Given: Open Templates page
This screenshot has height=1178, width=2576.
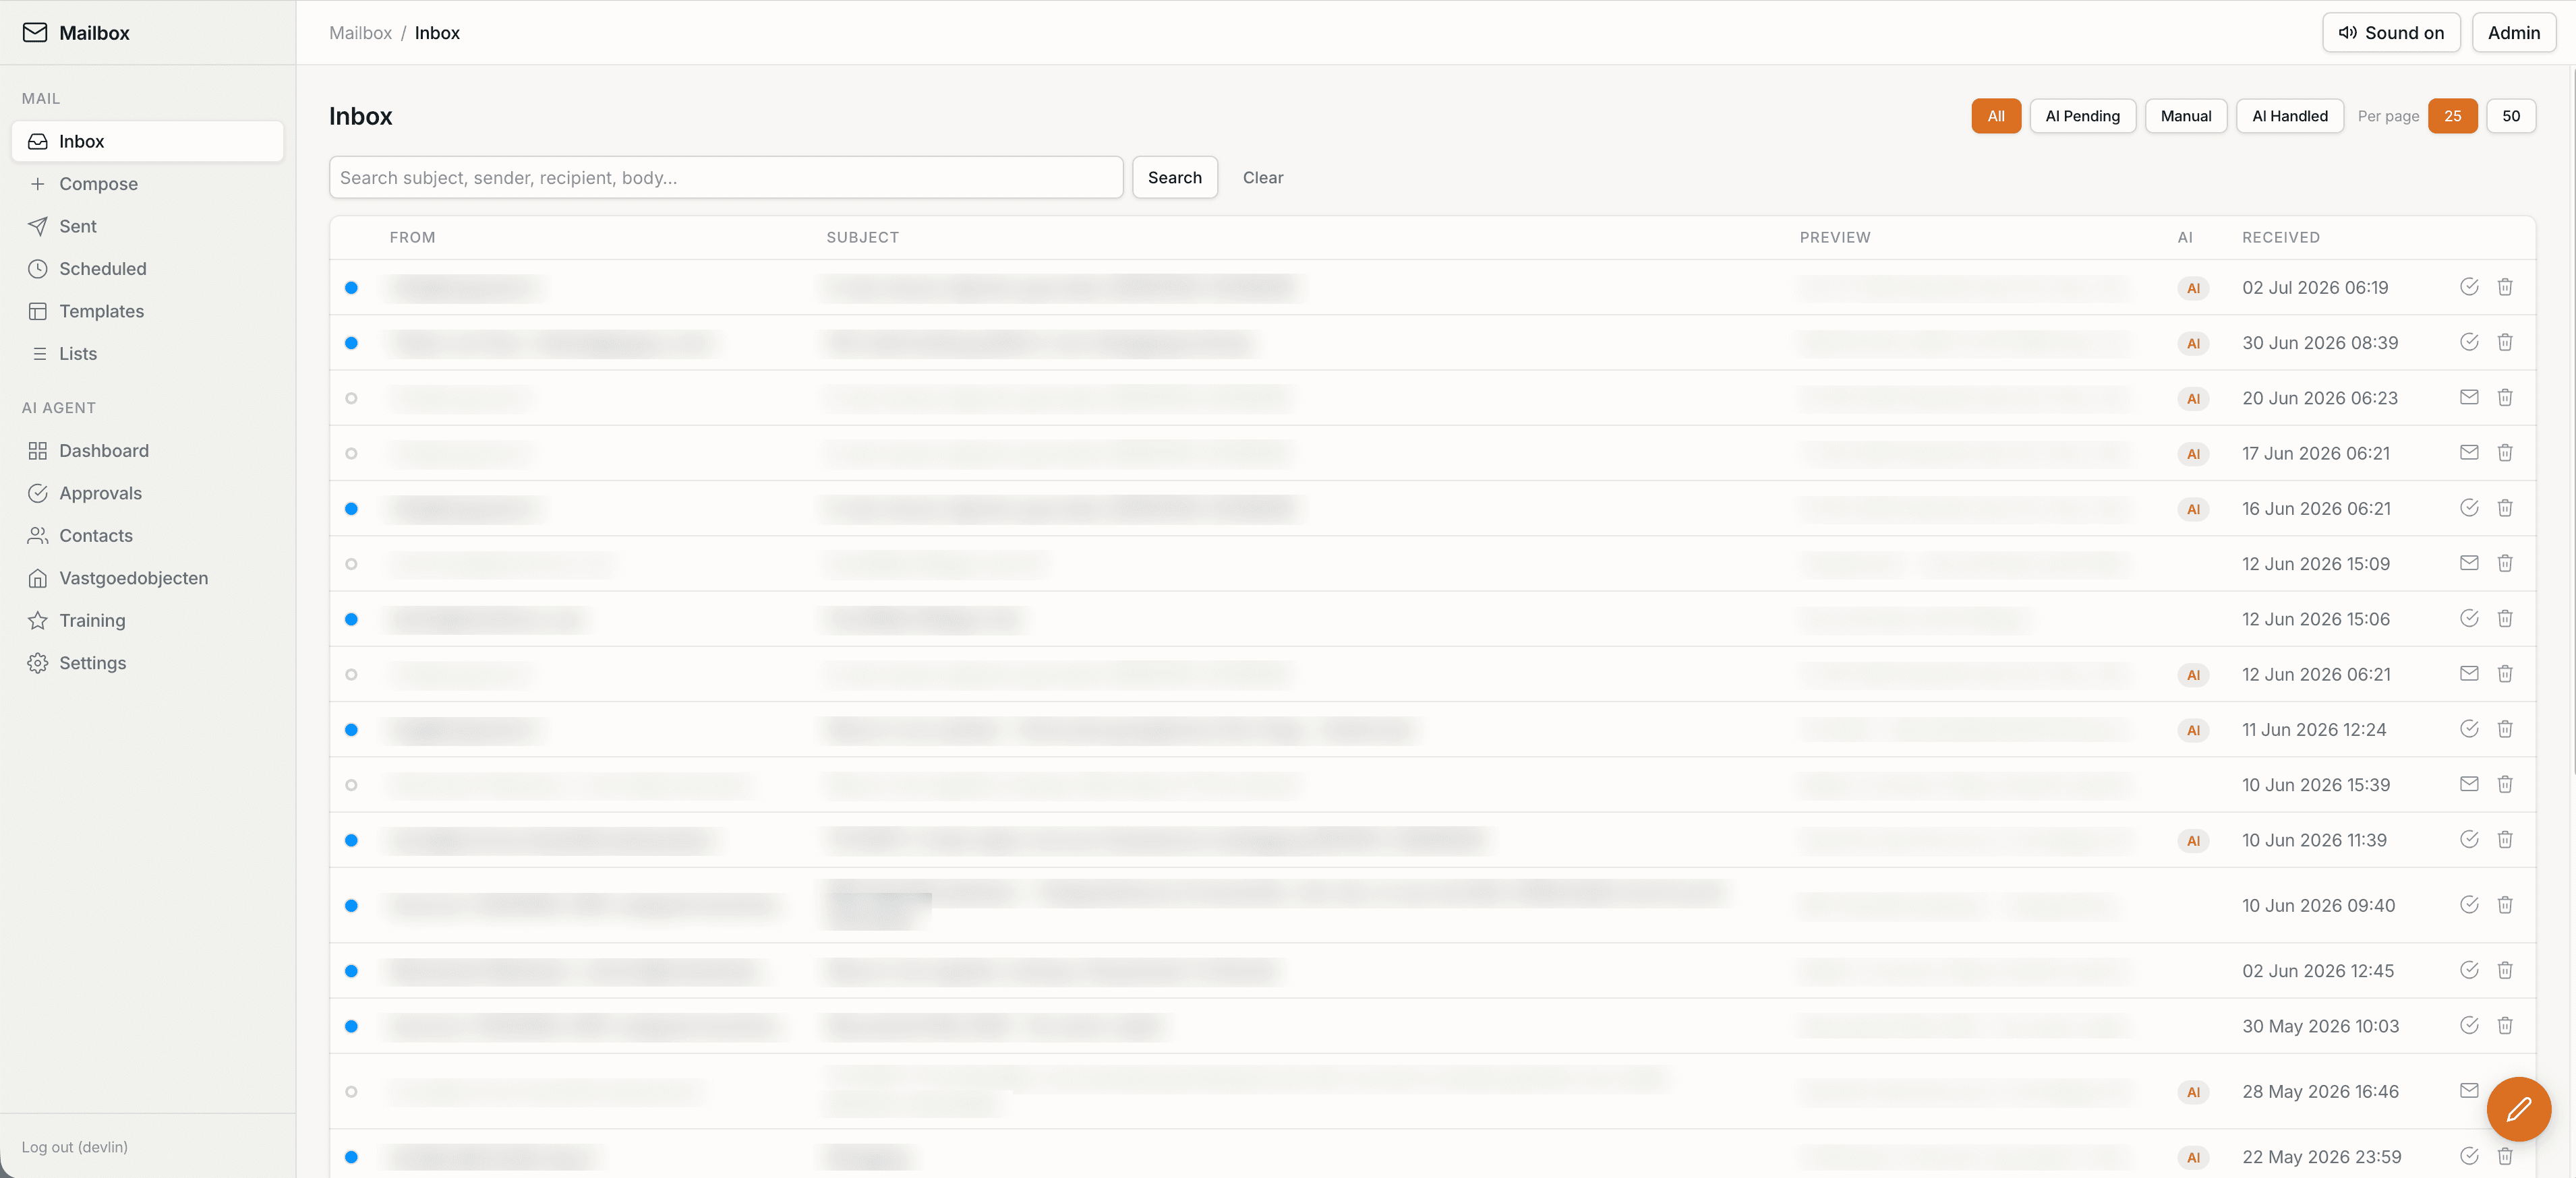Looking at the screenshot, I should point(147,311).
